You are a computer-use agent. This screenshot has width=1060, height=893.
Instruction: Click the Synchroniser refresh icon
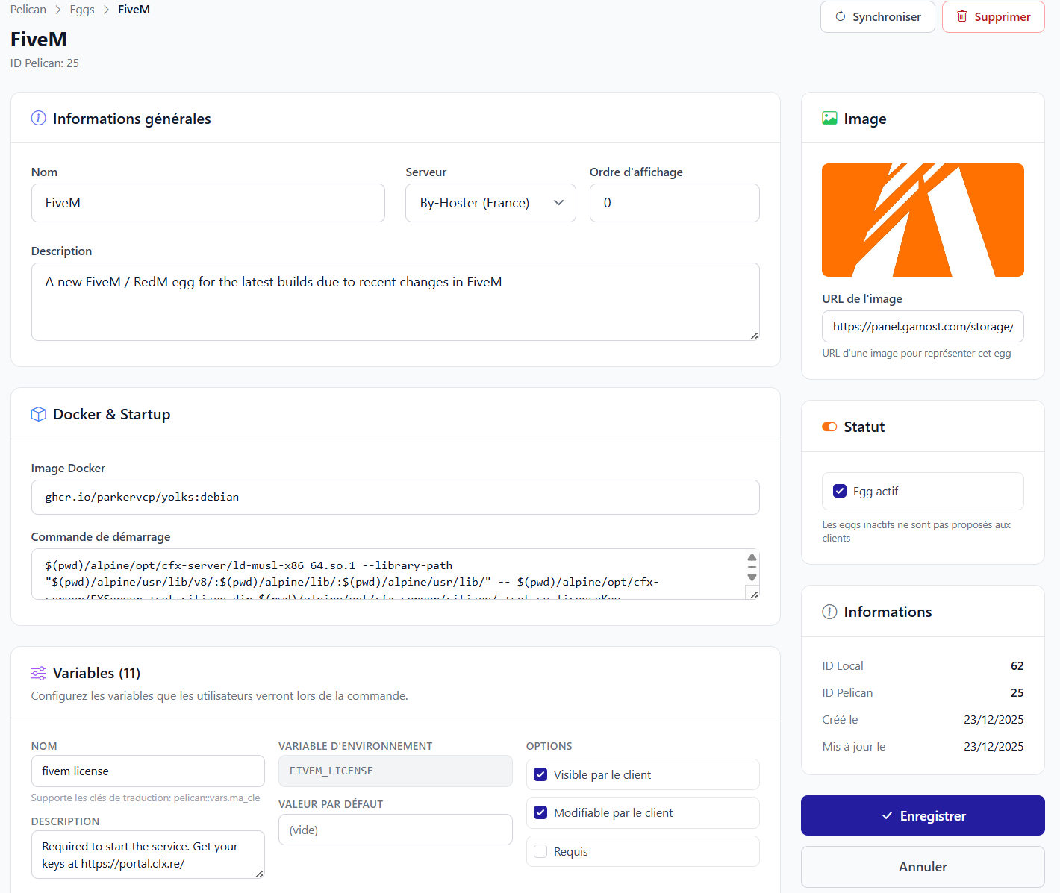[840, 16]
